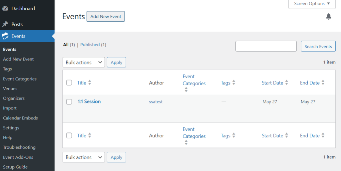The height and width of the screenshot is (171, 341).
Task: Click the Title link in table footer
Action: [82, 136]
